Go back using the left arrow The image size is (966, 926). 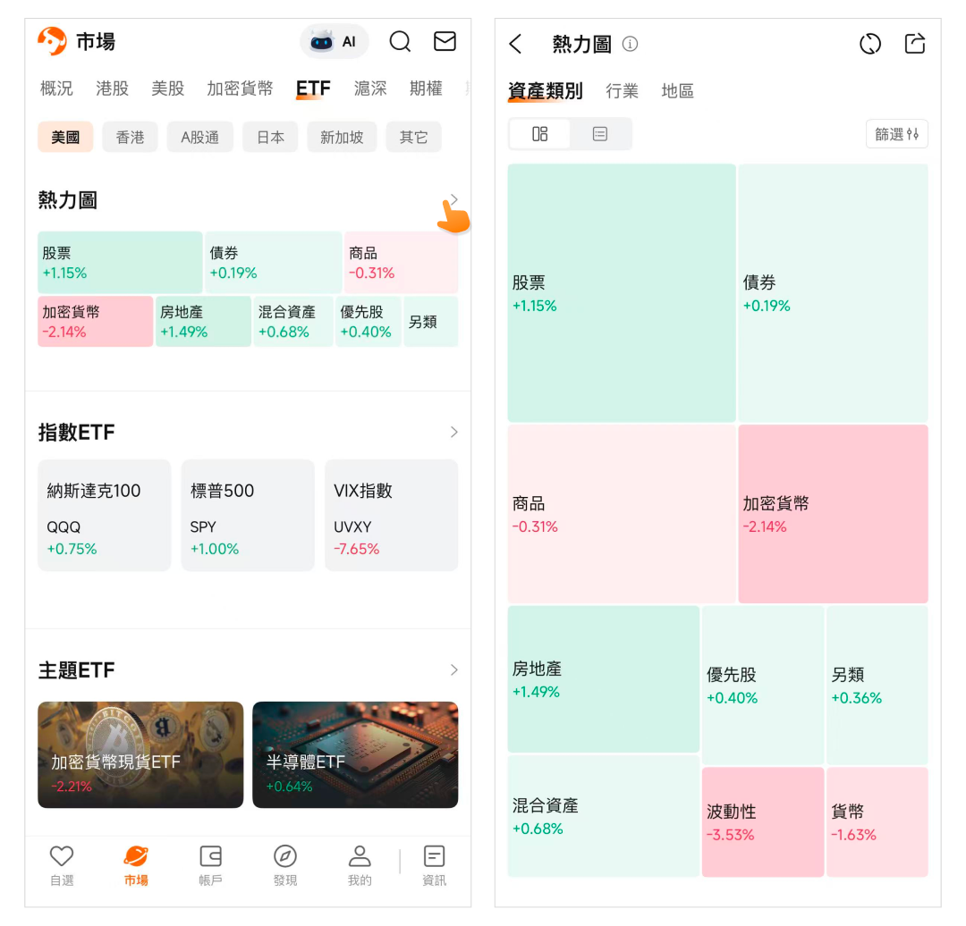tap(515, 44)
